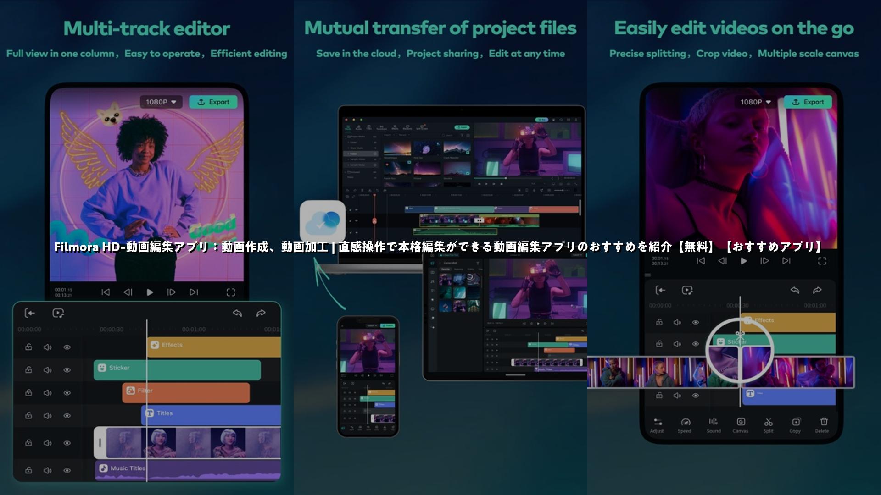Enter fullscreen in Easily edit videos preview
881x495 pixels.
822,261
